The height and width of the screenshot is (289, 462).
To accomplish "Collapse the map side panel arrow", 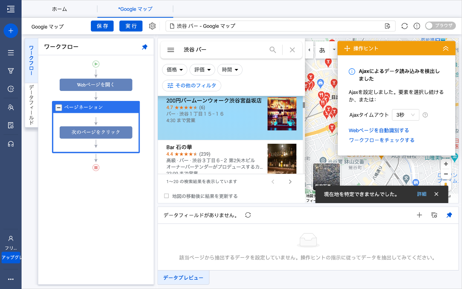I will point(310,50).
